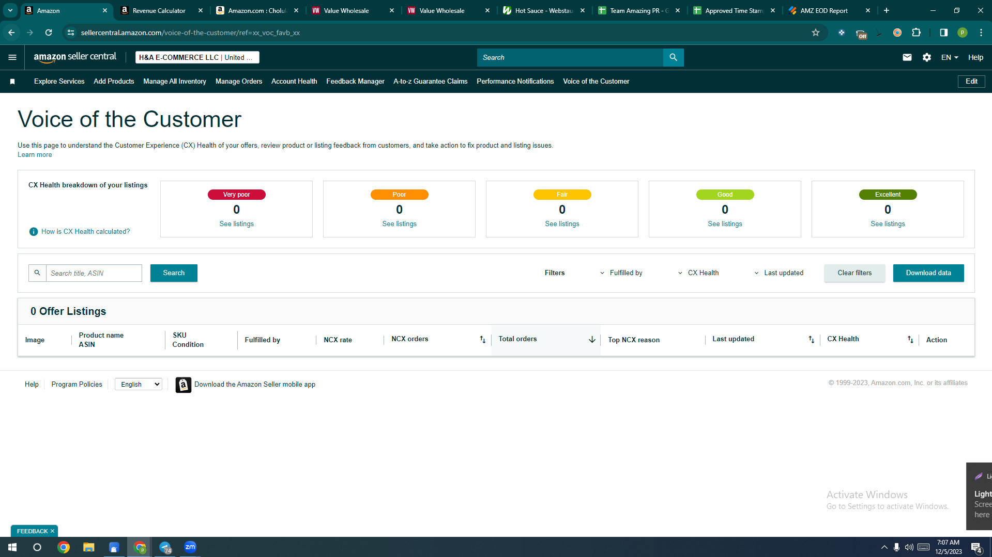This screenshot has height=557, width=992.
Task: Open the Windows Start menu
Action: pyautogui.click(x=12, y=547)
